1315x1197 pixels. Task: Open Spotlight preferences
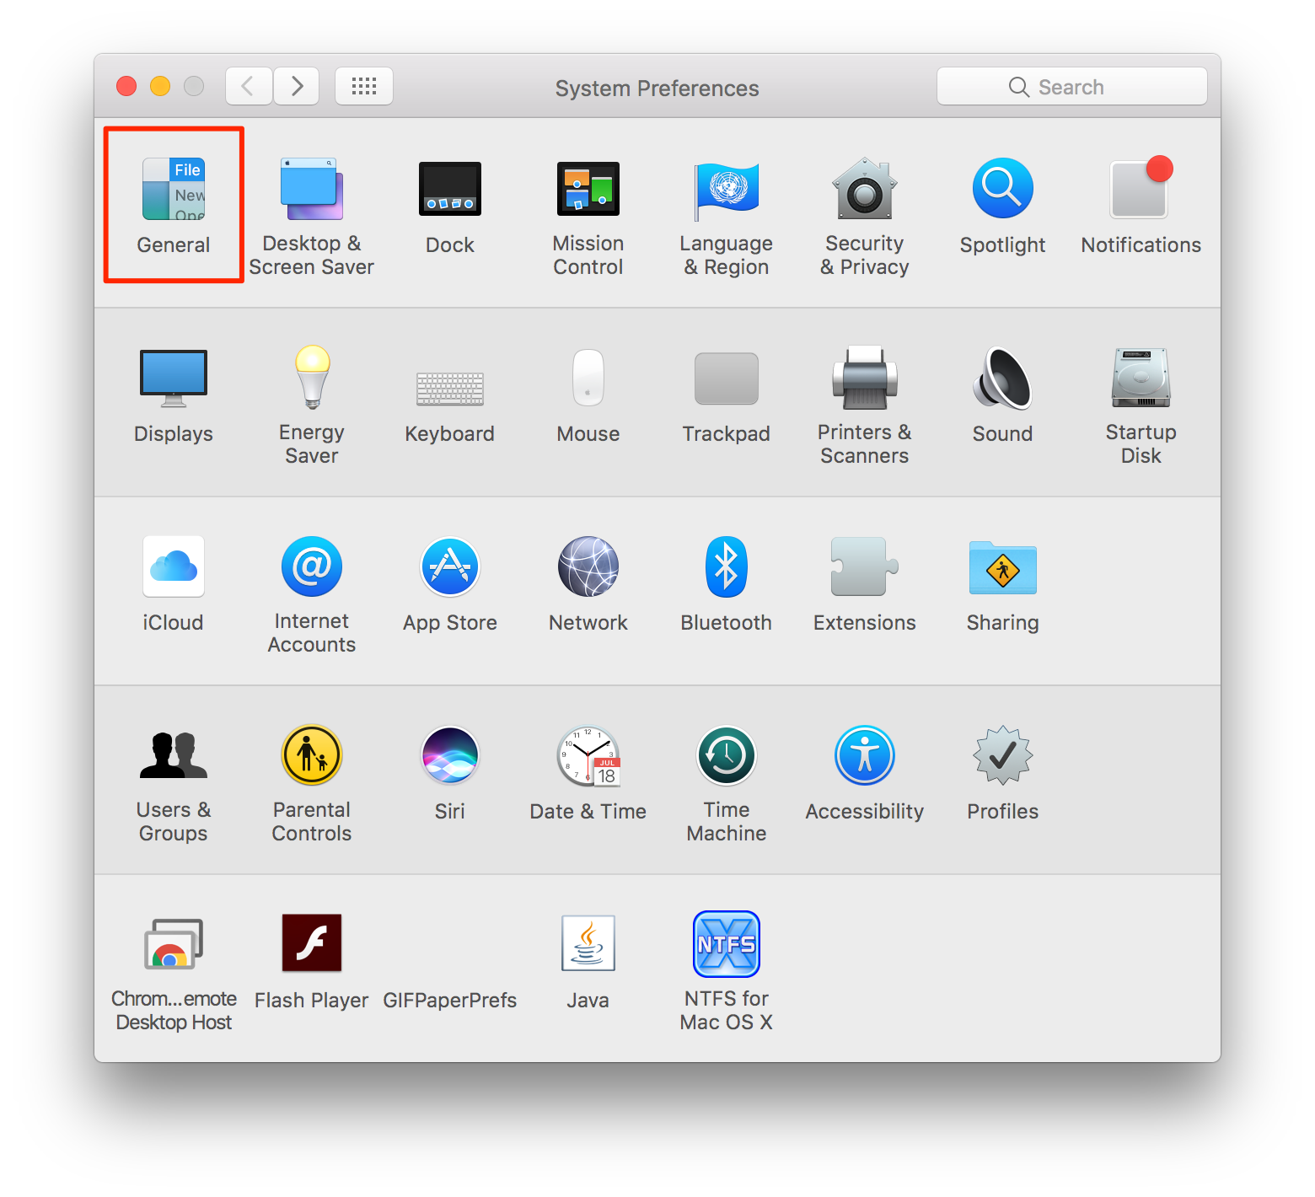[1003, 205]
